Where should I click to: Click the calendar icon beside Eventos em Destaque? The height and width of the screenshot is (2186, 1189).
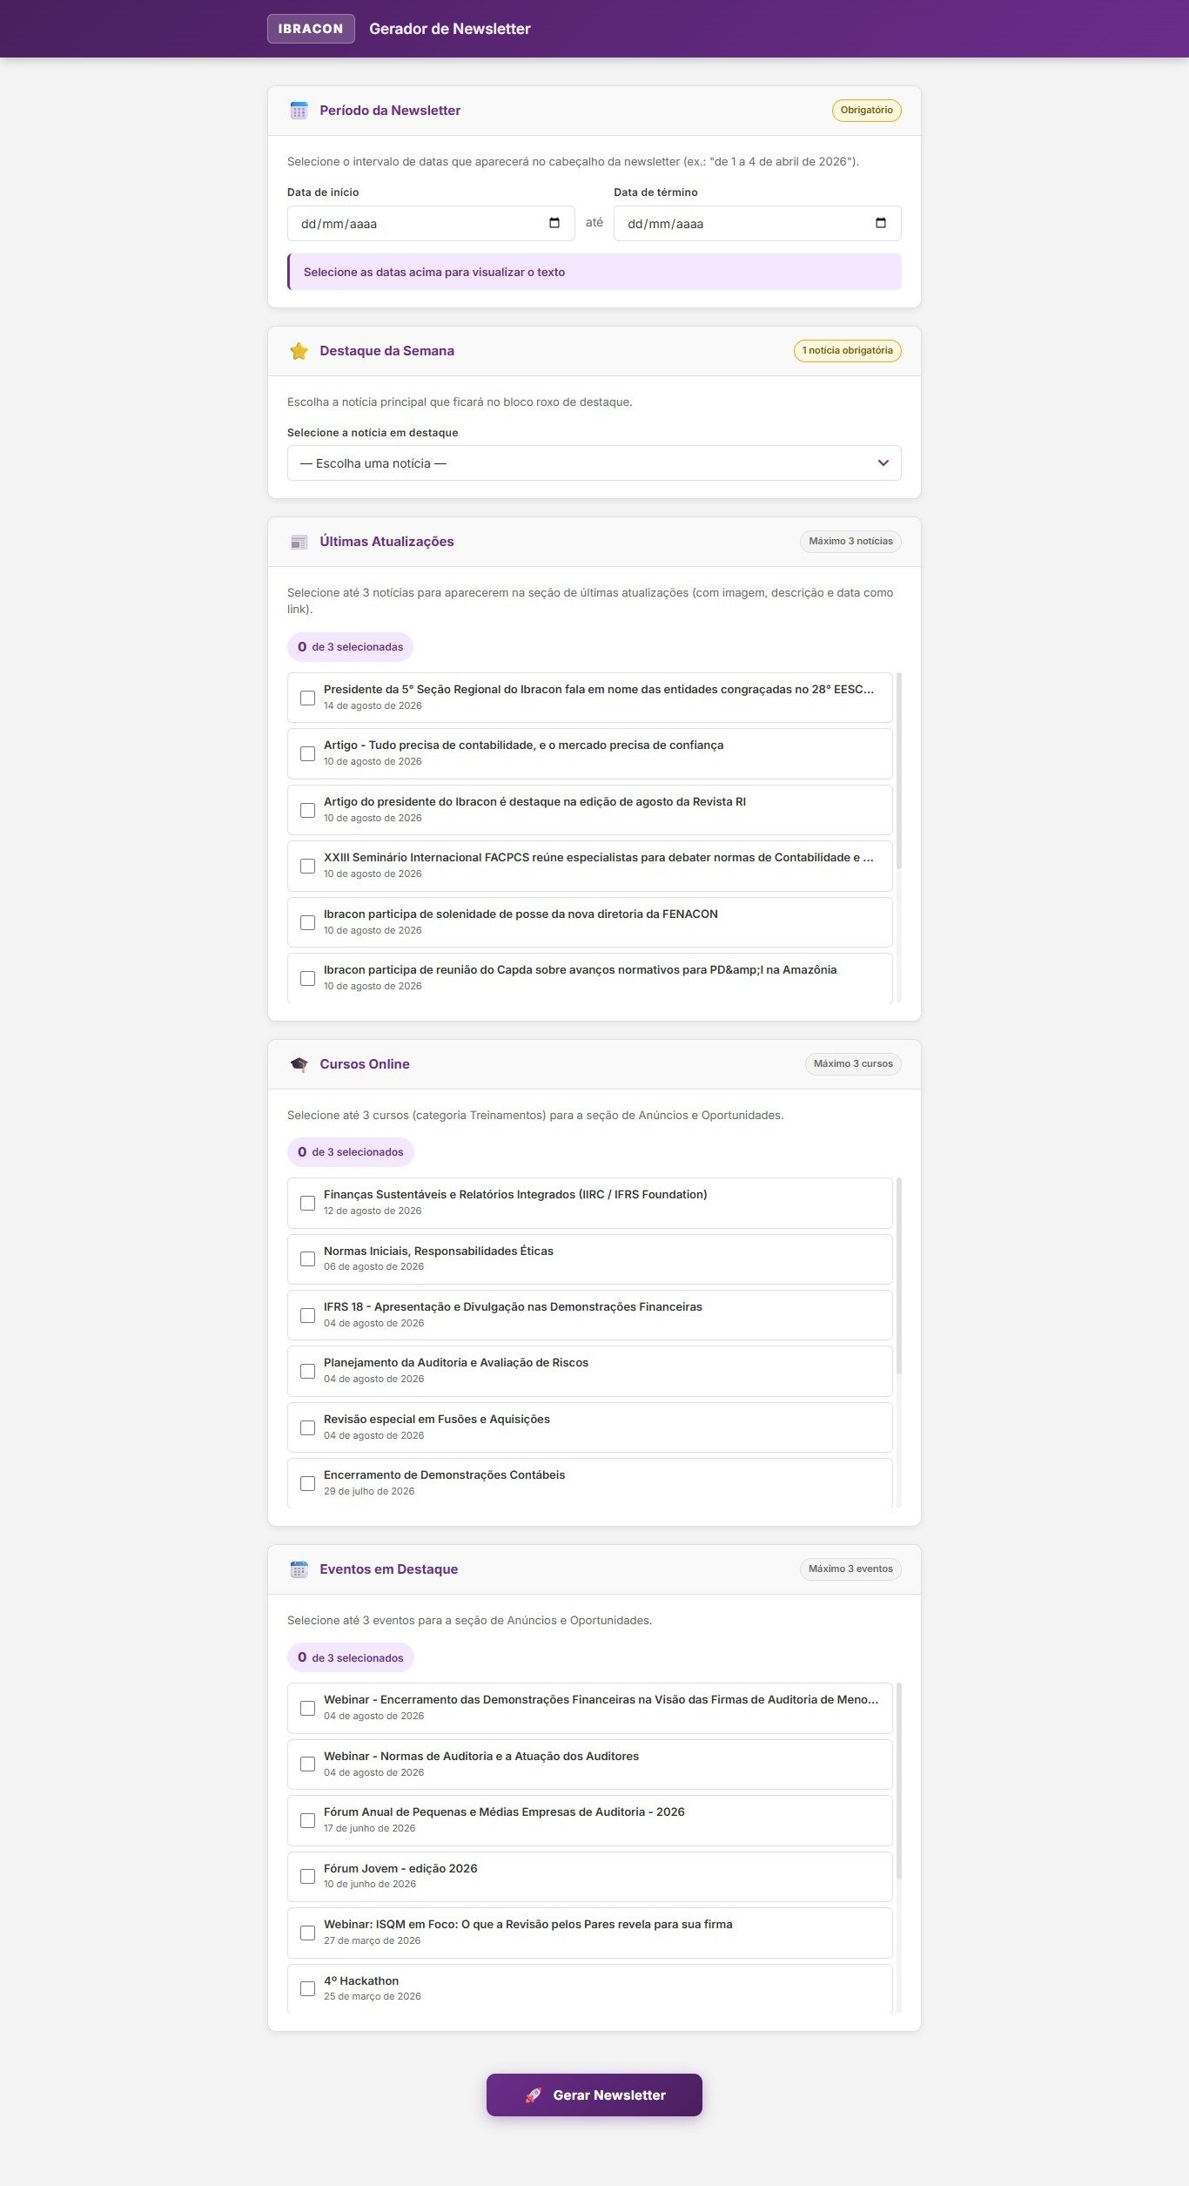(299, 1569)
